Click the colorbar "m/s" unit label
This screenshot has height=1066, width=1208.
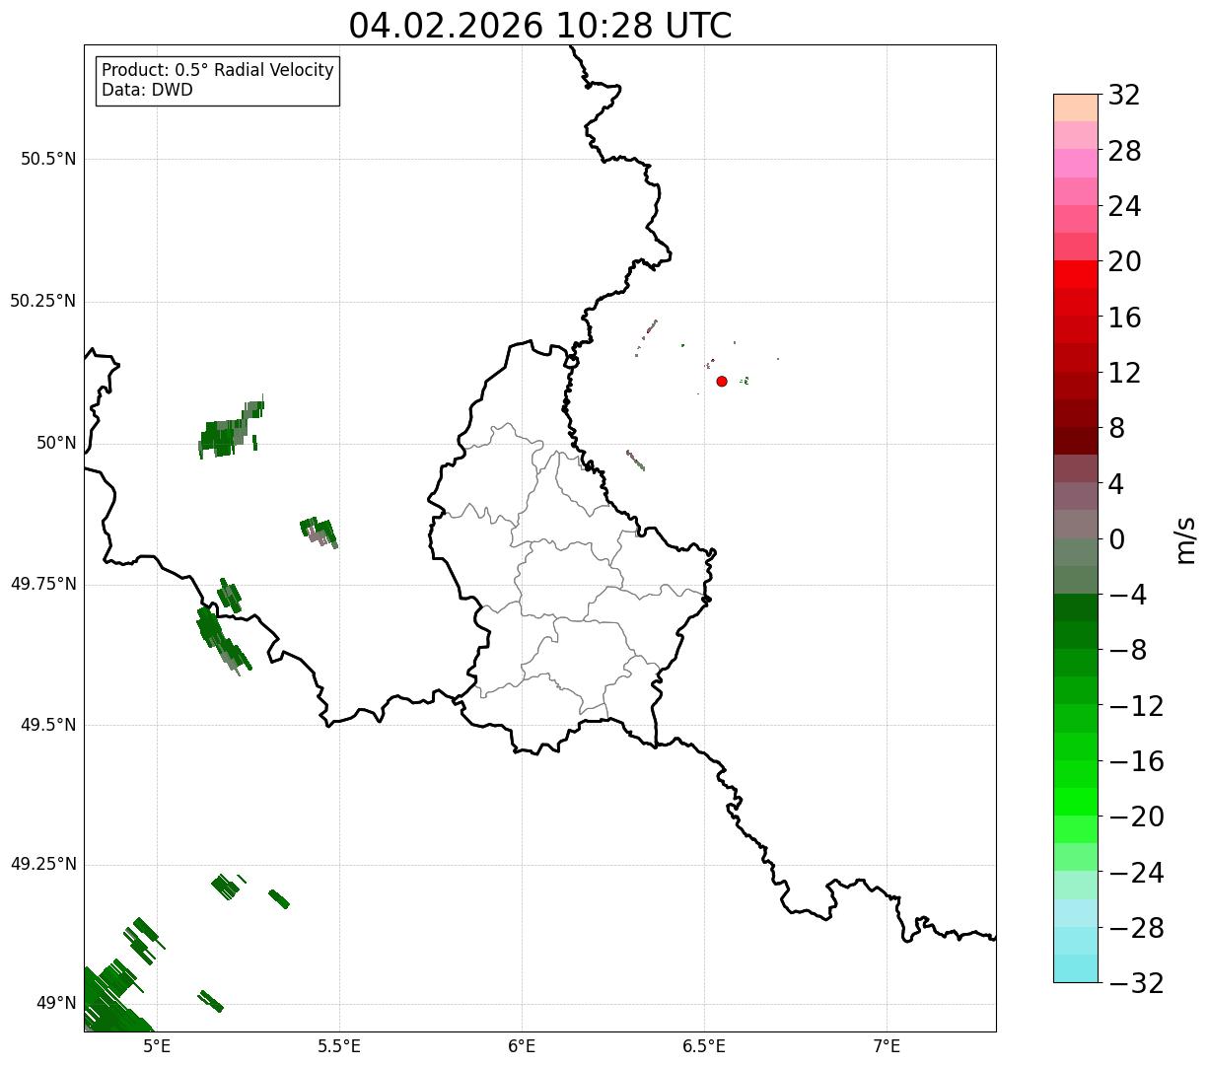1185,539
